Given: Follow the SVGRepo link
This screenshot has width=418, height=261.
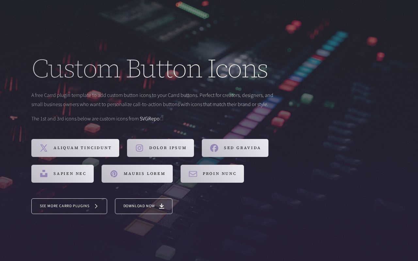Looking at the screenshot, I should [x=150, y=119].
